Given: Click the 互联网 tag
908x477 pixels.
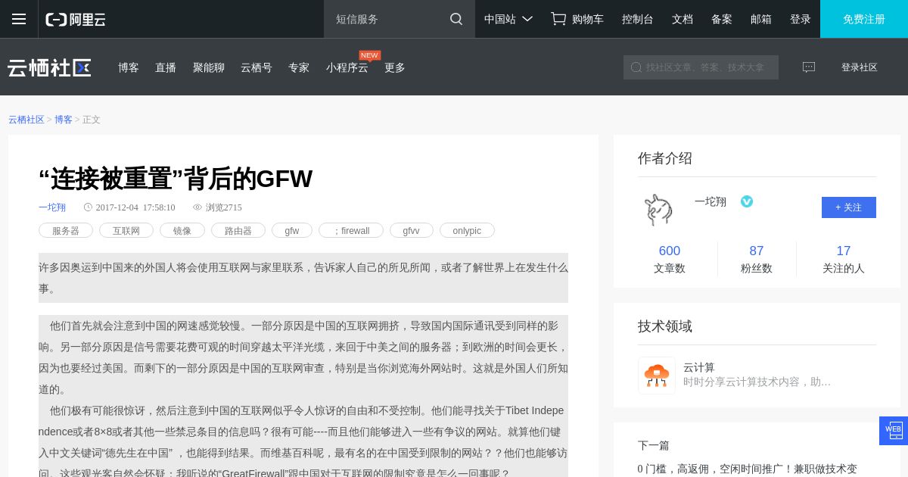Looking at the screenshot, I should pyautogui.click(x=126, y=230).
